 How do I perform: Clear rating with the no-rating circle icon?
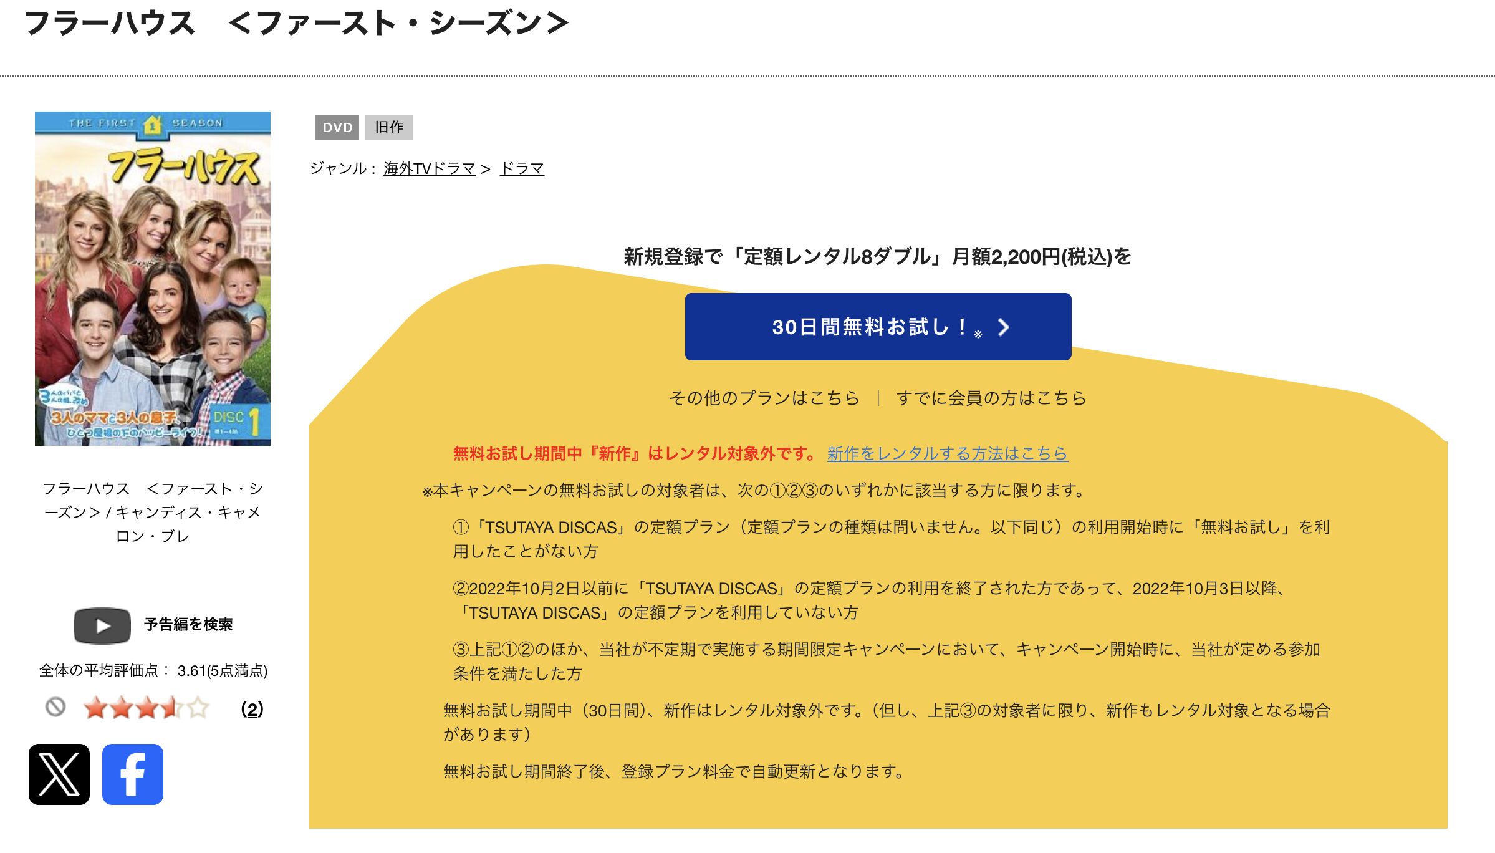point(55,707)
